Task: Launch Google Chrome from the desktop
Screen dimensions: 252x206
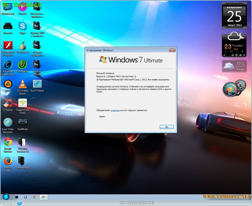Action: pos(8,142)
